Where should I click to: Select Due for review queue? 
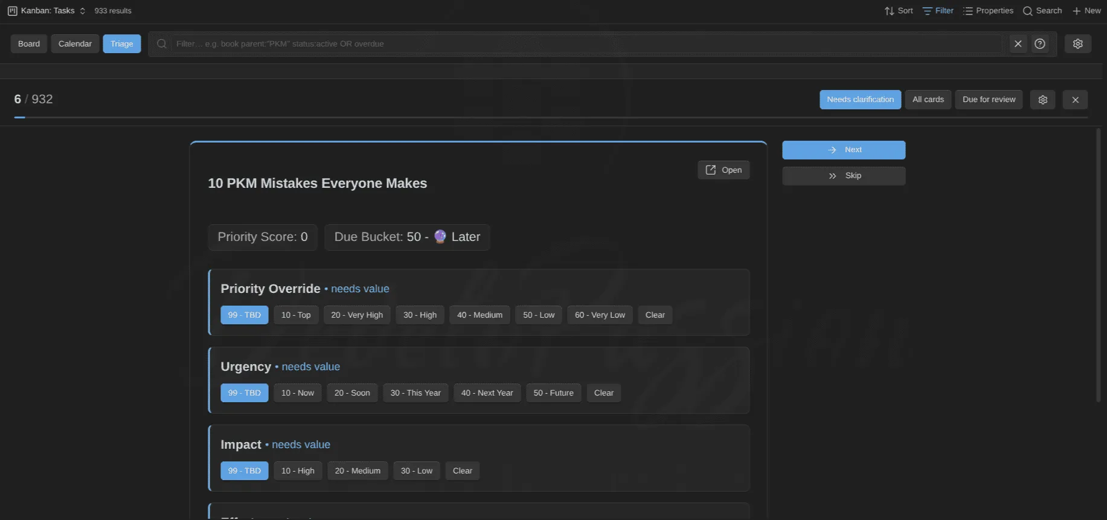click(989, 100)
